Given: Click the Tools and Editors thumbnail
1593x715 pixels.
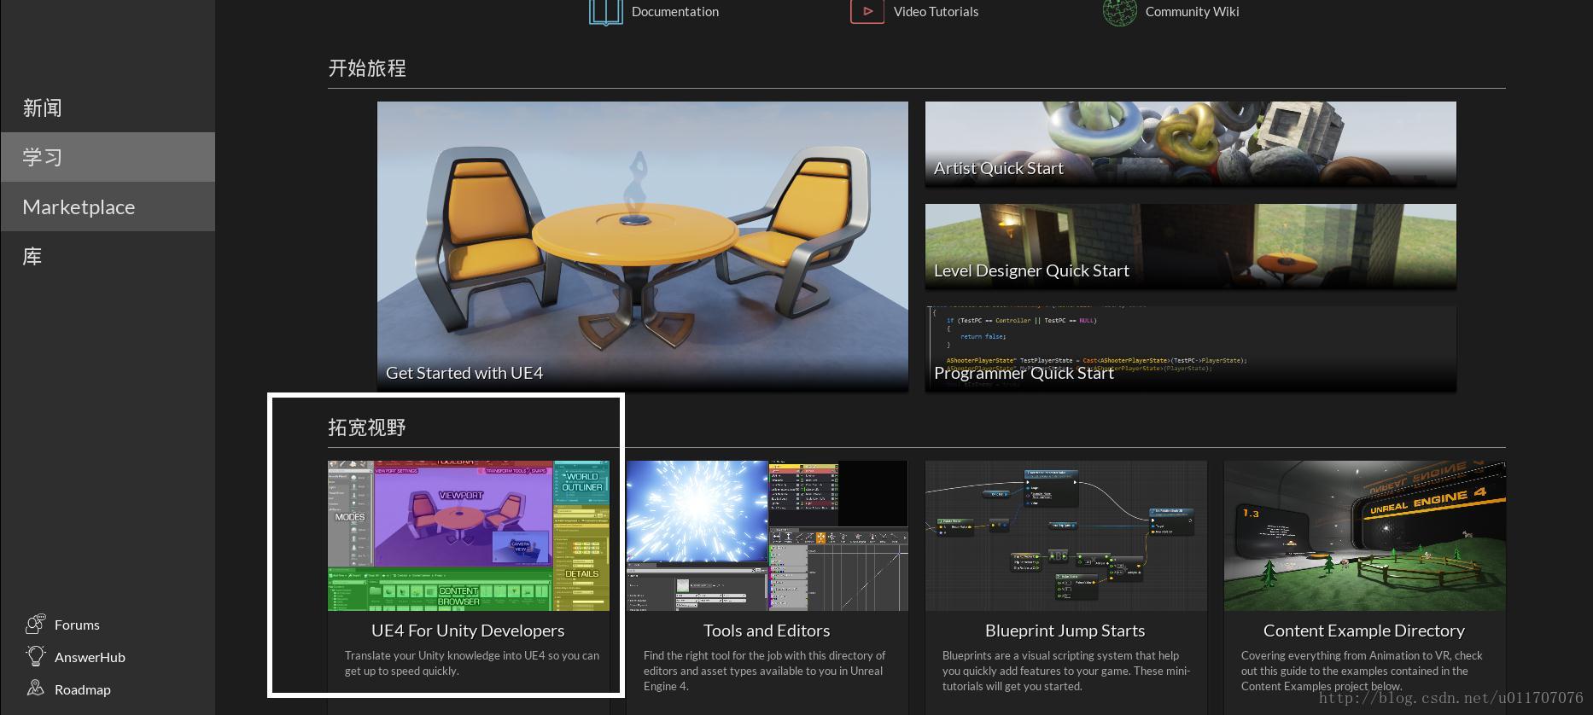Looking at the screenshot, I should pos(767,536).
